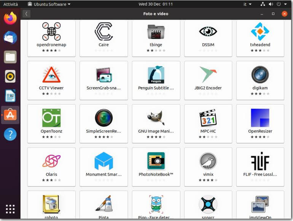Go back with the header arrow
The height and width of the screenshot is (221, 293).
(26, 14)
